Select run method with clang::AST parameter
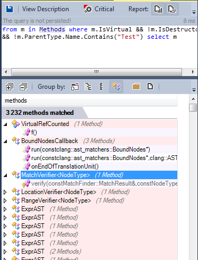Viewport: 198px width, 260px height. [104, 158]
